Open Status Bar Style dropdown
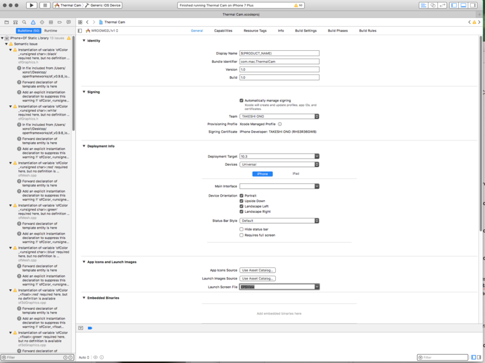Viewport: 485px width, 363px height. (279, 221)
